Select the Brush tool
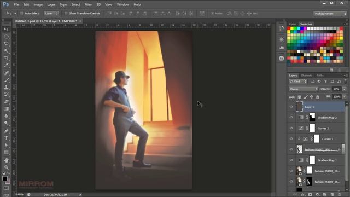 6,80
